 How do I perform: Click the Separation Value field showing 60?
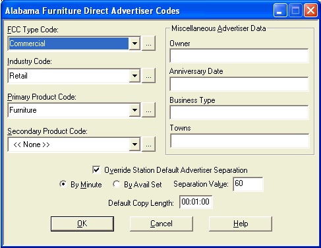[248, 184]
